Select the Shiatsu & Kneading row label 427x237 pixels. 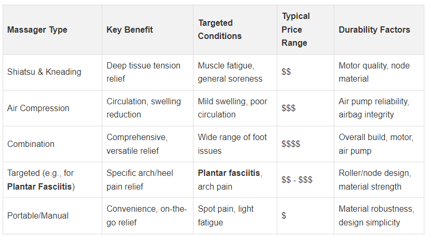tap(44, 72)
